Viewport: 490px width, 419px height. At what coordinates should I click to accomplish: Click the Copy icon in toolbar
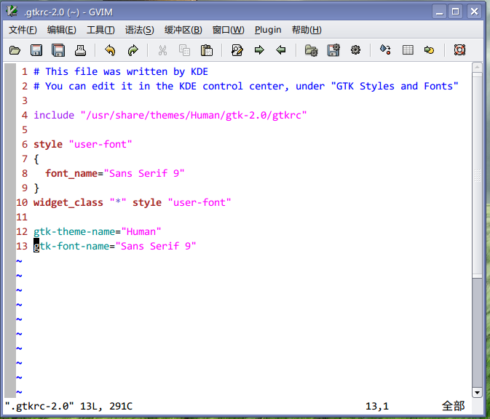tap(184, 50)
